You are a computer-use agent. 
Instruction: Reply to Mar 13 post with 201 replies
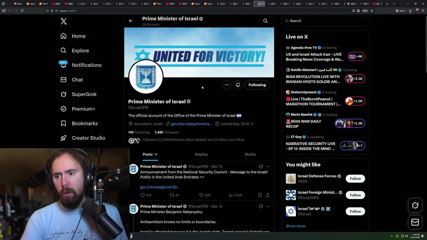146,195
